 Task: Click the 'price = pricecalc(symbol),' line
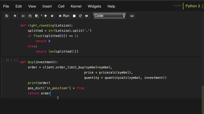tap(108, 73)
